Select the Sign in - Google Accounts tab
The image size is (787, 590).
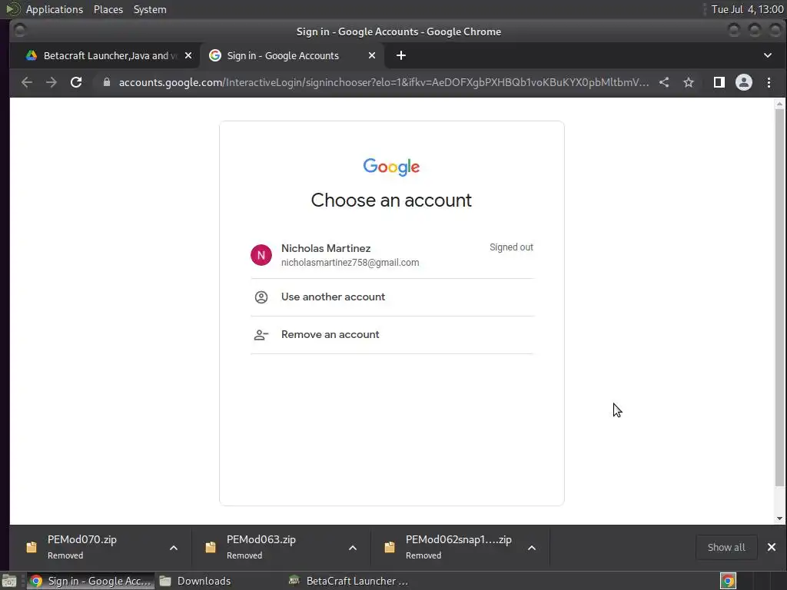click(292, 55)
